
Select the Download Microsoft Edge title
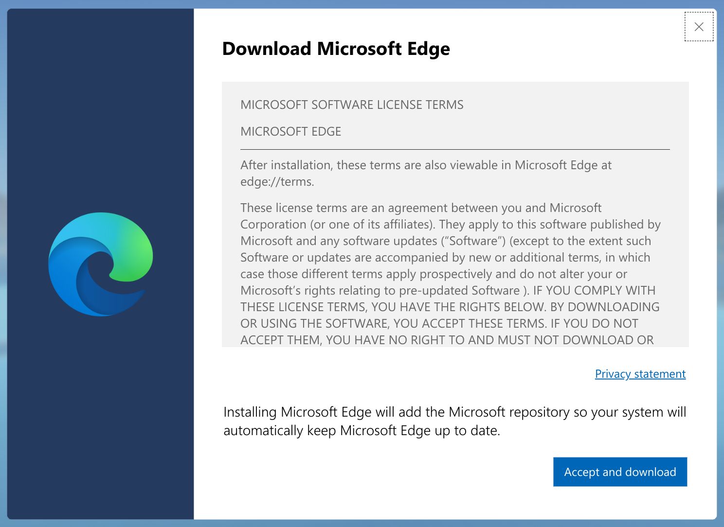336,49
